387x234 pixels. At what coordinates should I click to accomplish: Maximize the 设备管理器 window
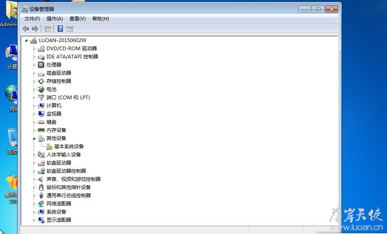pyautogui.click(x=318, y=9)
